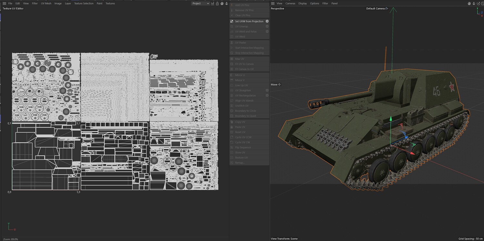Click the Cycle UV CW icon
This screenshot has width=484, height=241.
232,142
